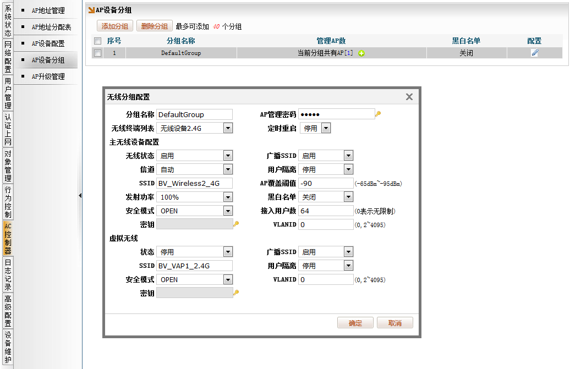Click the 接入用户数 field showing 64

click(x=326, y=211)
